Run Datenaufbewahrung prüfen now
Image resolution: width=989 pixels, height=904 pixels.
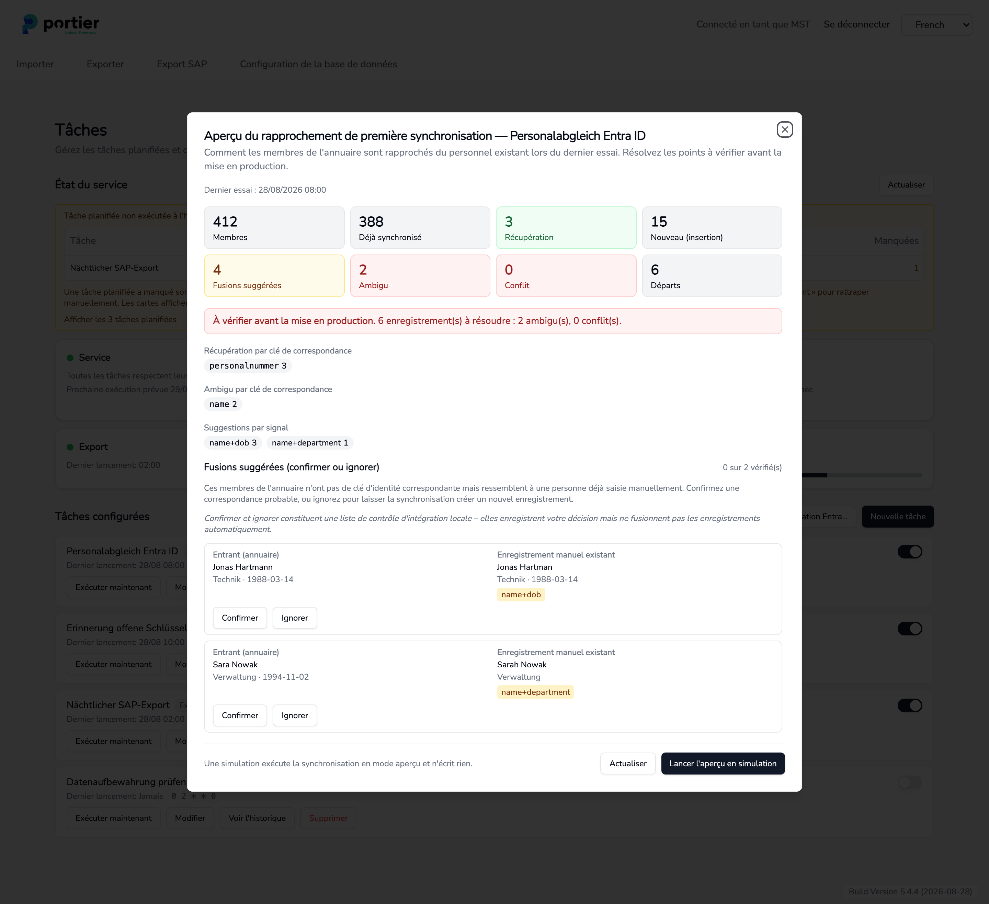pos(113,818)
